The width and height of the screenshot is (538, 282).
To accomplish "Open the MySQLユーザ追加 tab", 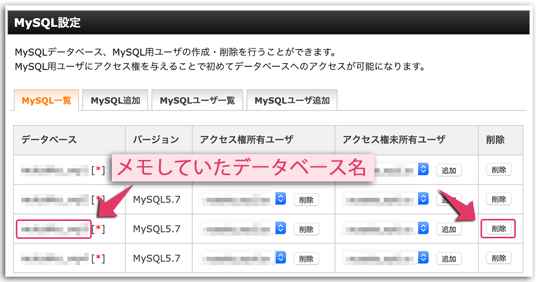I will click(x=292, y=100).
